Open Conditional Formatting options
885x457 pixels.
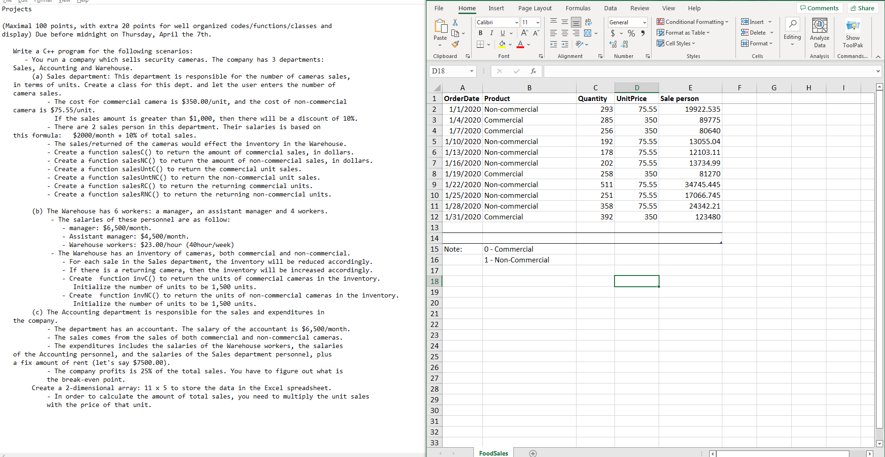(693, 22)
